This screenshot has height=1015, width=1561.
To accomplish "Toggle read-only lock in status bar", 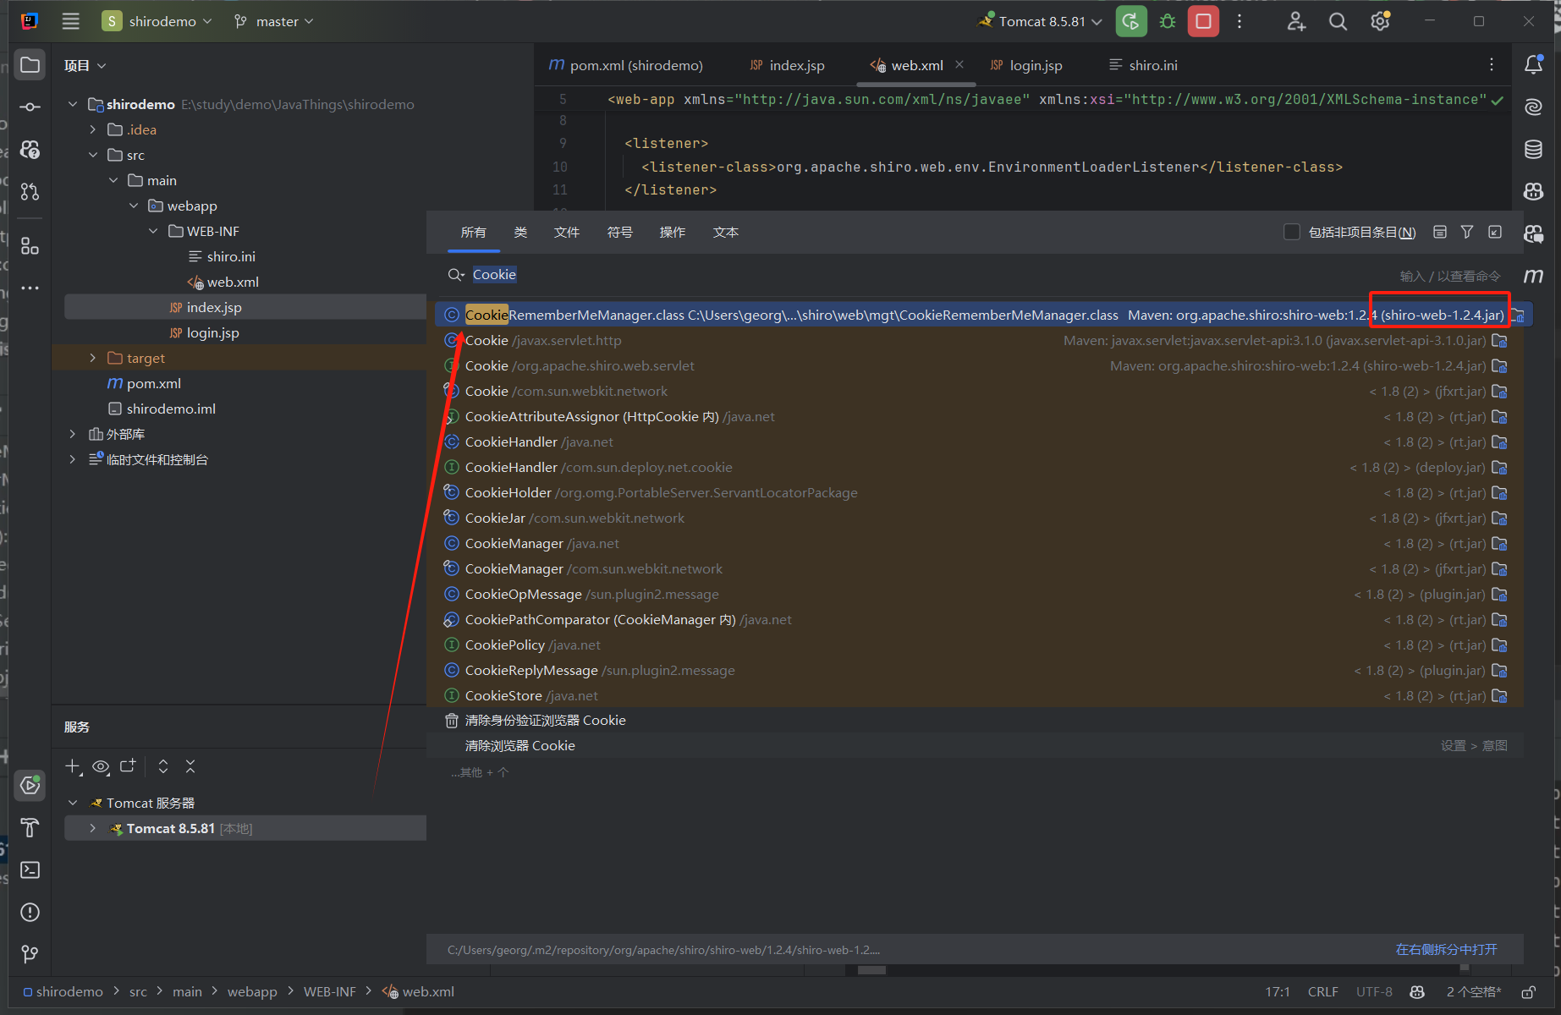I will point(1528,992).
